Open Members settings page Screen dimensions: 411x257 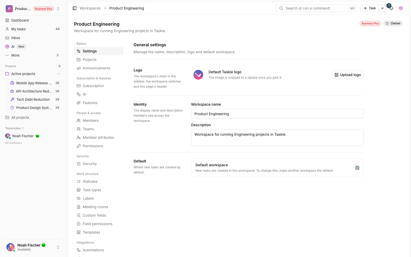99,121
